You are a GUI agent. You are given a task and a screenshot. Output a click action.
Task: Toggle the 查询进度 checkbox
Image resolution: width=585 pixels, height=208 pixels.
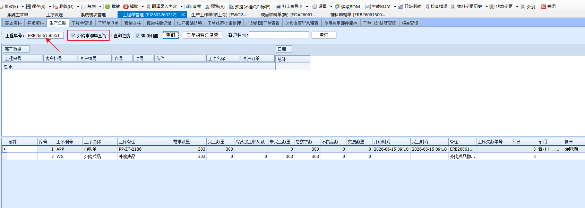(111, 35)
